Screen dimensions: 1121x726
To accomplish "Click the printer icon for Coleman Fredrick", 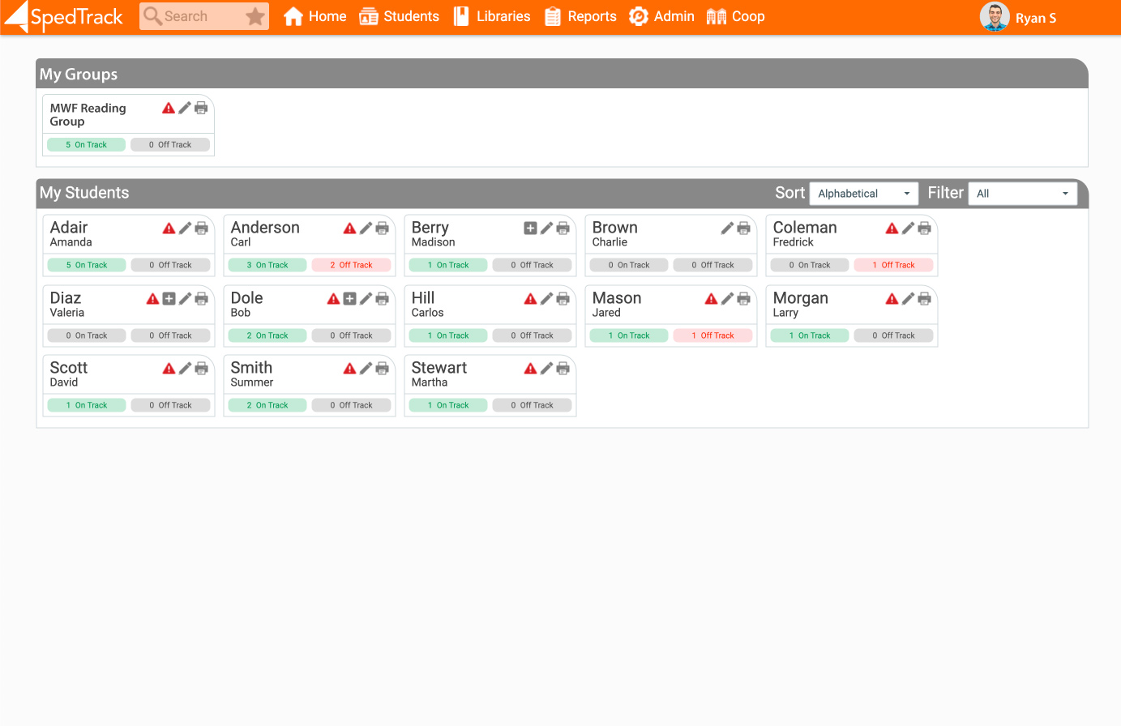I will tap(924, 228).
